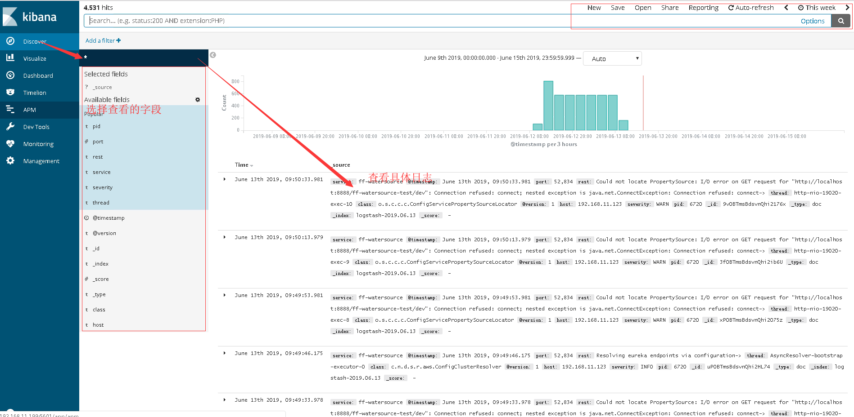Select the severity field
Image resolution: width=854 pixels, height=417 pixels.
tap(103, 187)
